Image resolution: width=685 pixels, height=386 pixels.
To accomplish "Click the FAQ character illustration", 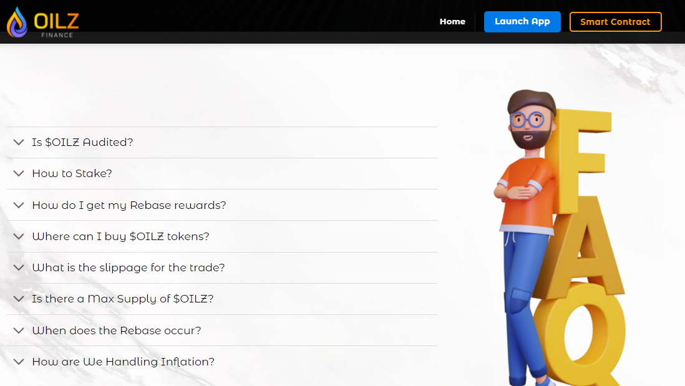I will coord(560,238).
